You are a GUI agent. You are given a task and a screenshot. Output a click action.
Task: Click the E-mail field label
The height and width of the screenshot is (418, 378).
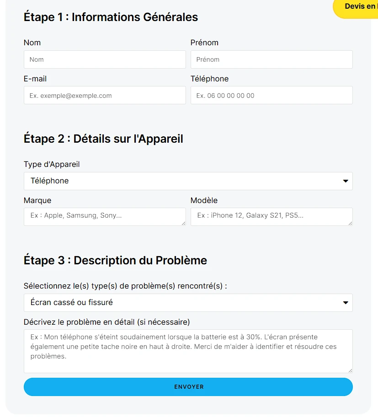[x=35, y=79]
